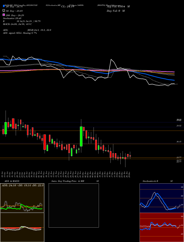Click the white price line spike peak

tap(111, 59)
